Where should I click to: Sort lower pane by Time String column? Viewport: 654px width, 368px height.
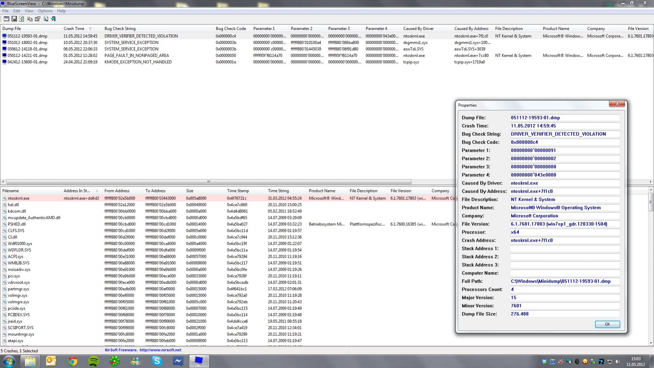(x=286, y=191)
